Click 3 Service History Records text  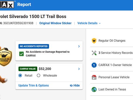(116, 53)
